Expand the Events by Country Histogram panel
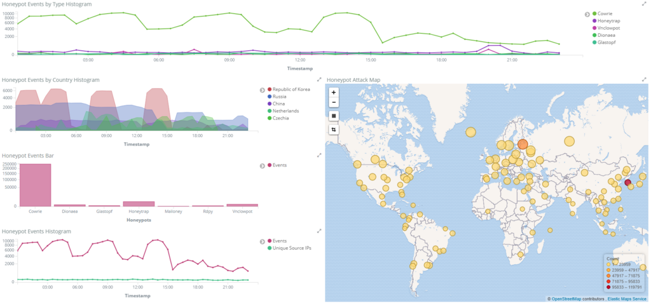 (x=319, y=79)
